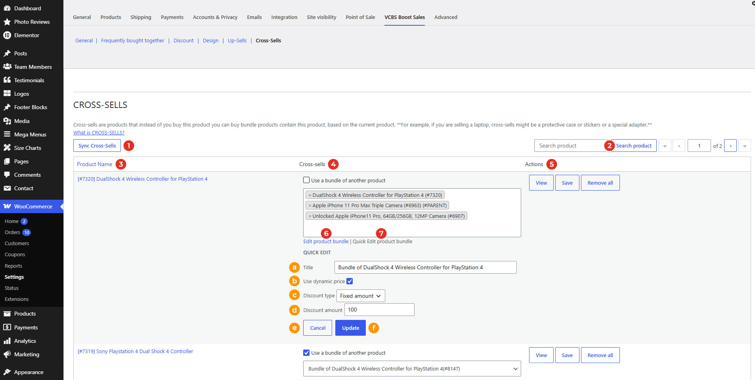The width and height of the screenshot is (755, 380).
Task: Open the Payments settings tab
Action: coord(172,17)
